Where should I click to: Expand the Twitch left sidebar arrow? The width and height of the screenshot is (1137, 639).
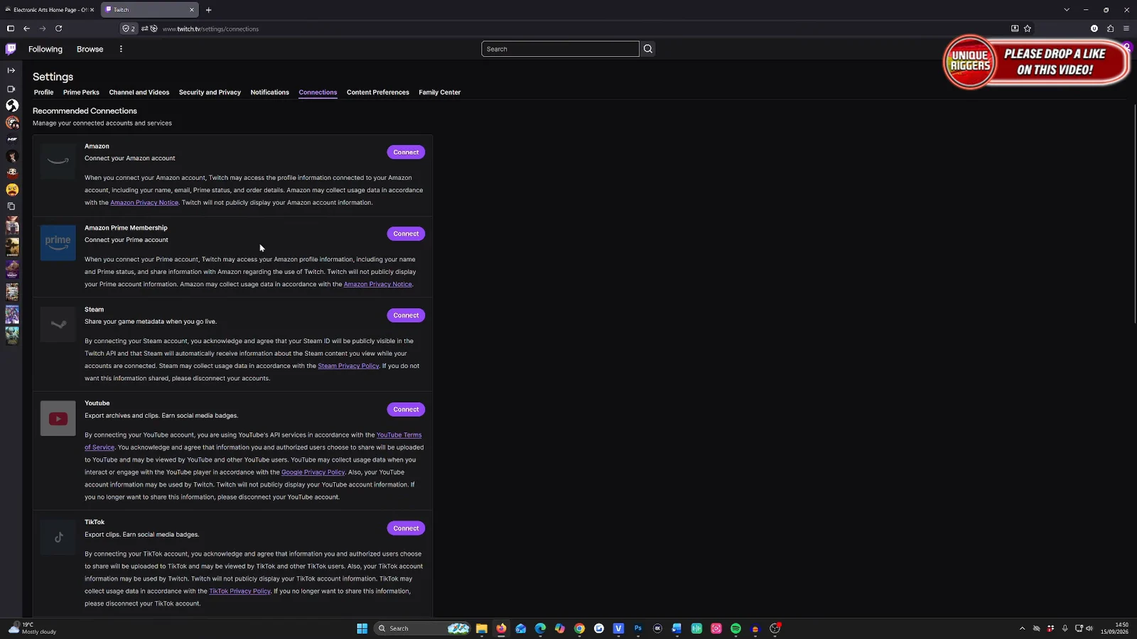(x=11, y=70)
